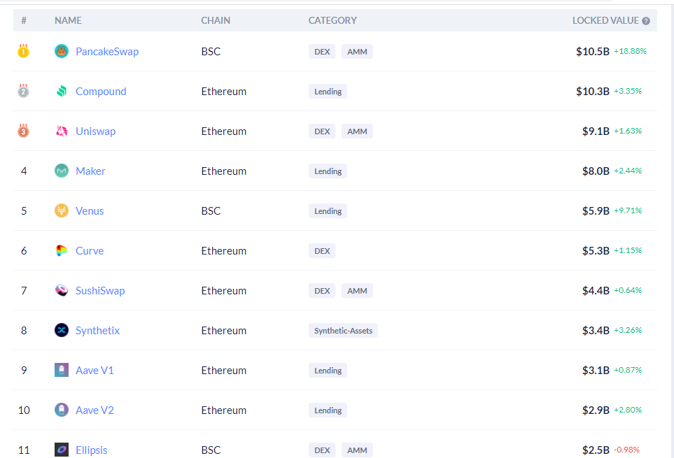Open the Ellipsis project link
The height and width of the screenshot is (458, 674).
point(92,450)
